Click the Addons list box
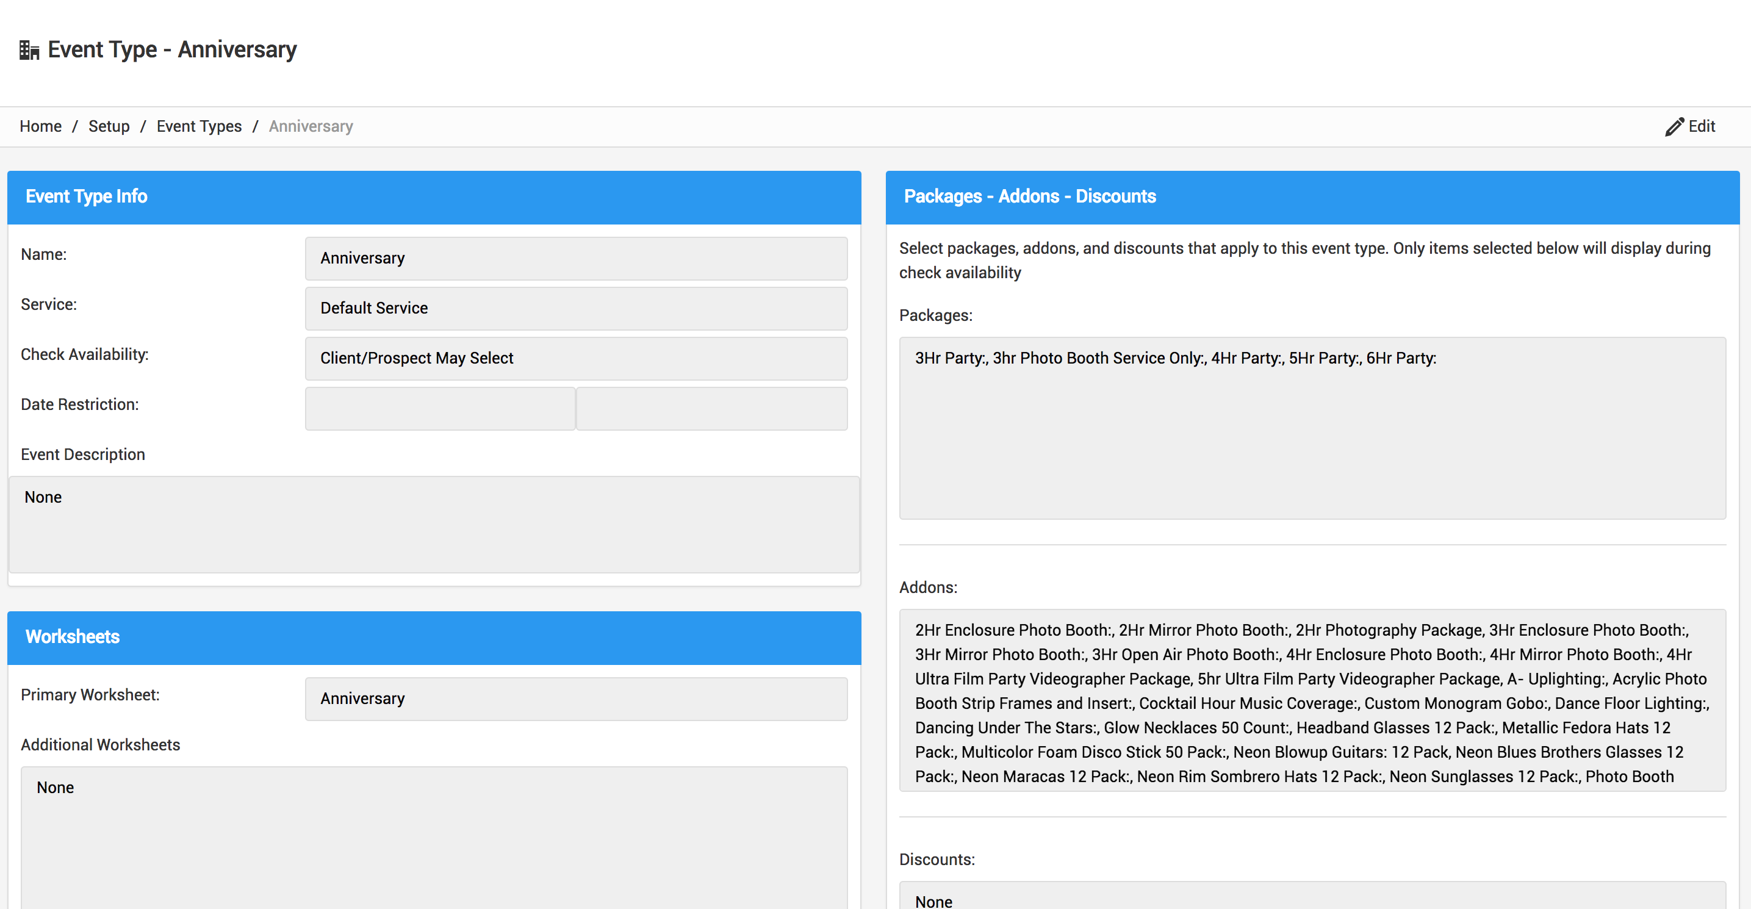This screenshot has height=909, width=1751. 1312,700
